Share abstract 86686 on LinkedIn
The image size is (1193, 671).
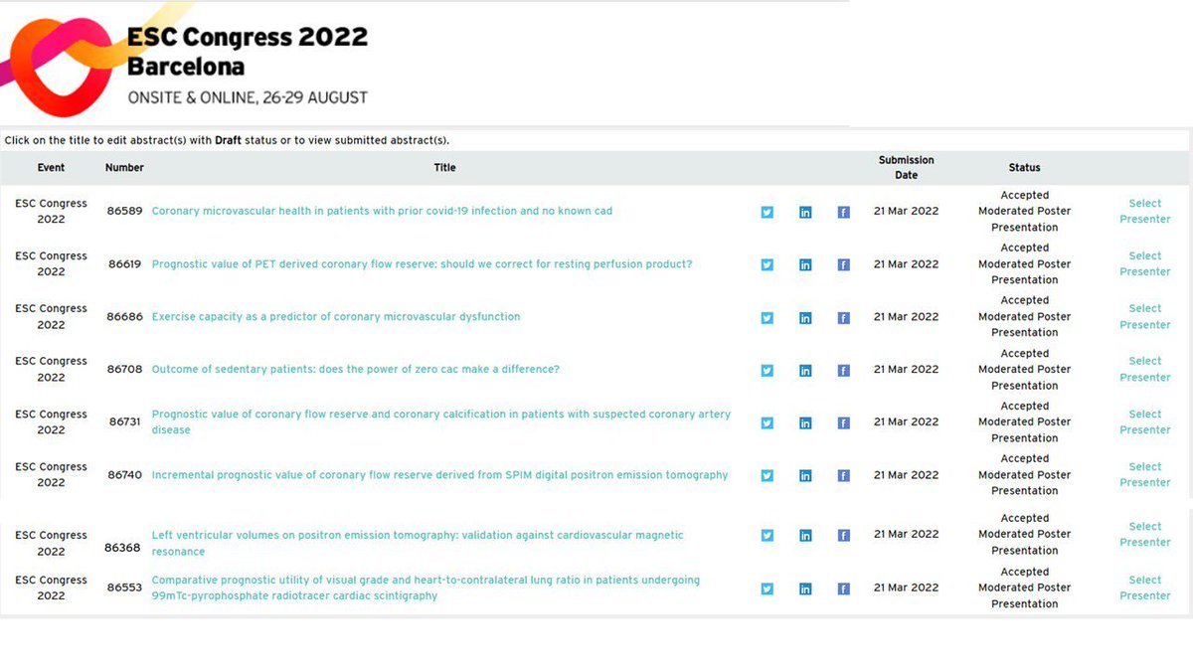coord(805,318)
